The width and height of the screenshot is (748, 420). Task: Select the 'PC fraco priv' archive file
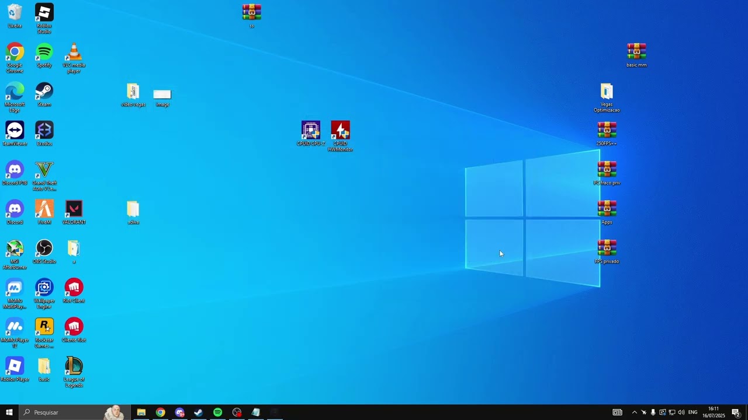607,173
